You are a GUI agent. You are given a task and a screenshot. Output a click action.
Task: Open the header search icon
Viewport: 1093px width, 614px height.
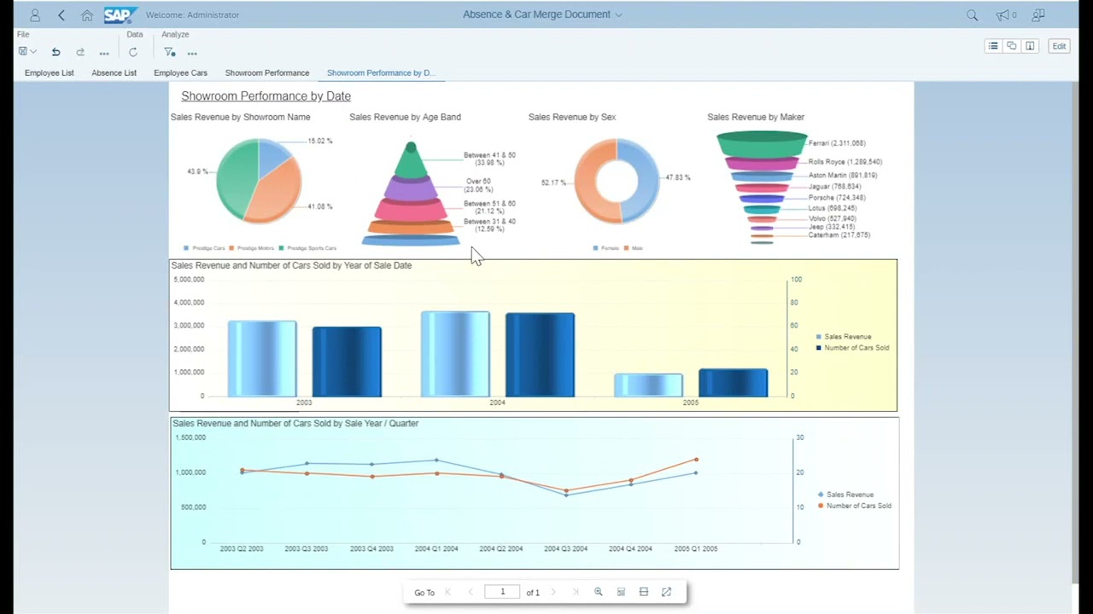pyautogui.click(x=972, y=14)
